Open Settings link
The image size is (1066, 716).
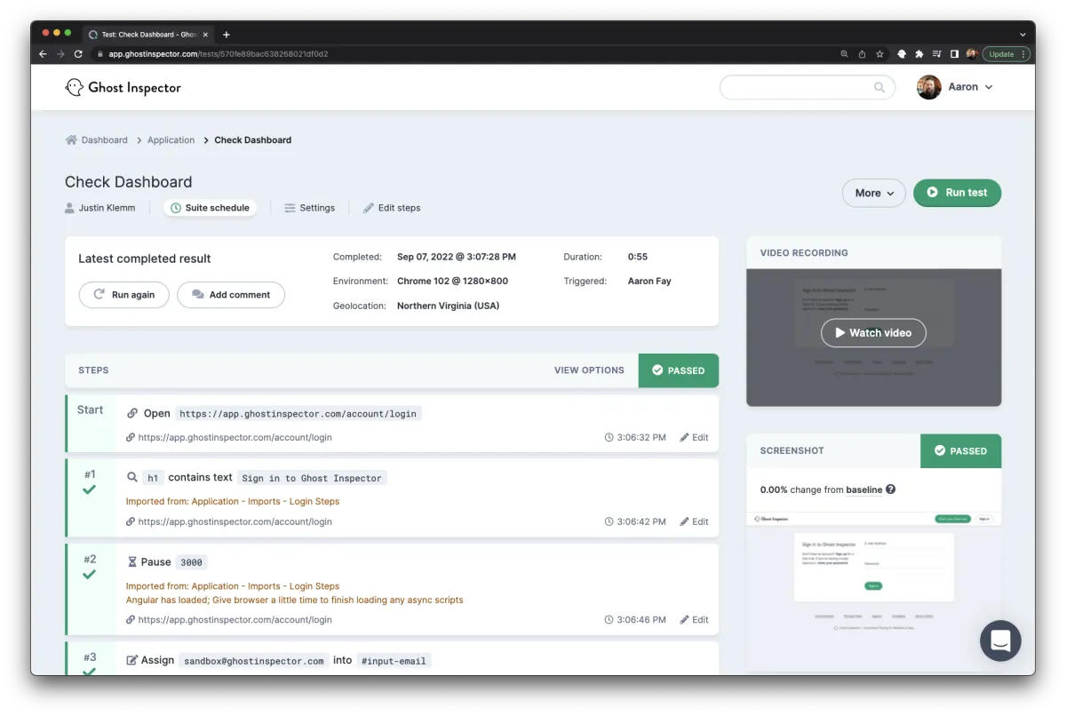tap(310, 208)
